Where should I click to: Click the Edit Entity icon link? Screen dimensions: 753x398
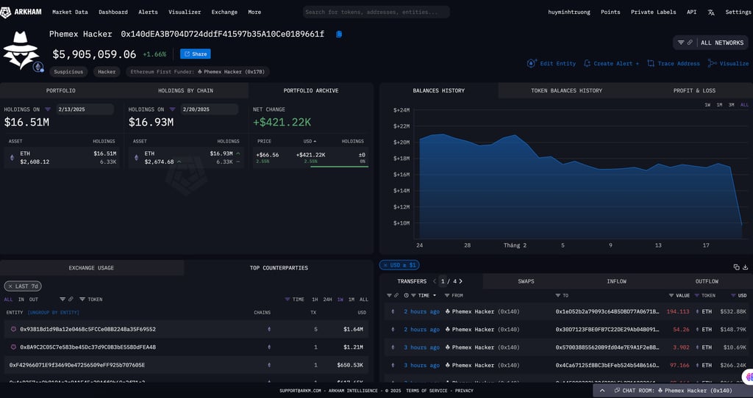point(532,63)
